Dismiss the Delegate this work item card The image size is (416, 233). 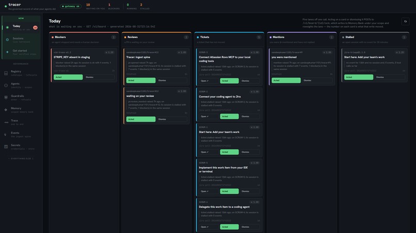[250, 227]
